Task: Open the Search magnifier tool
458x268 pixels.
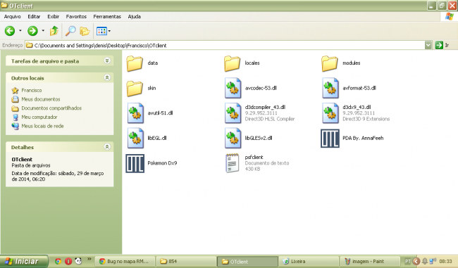Action: pyautogui.click(x=70, y=31)
